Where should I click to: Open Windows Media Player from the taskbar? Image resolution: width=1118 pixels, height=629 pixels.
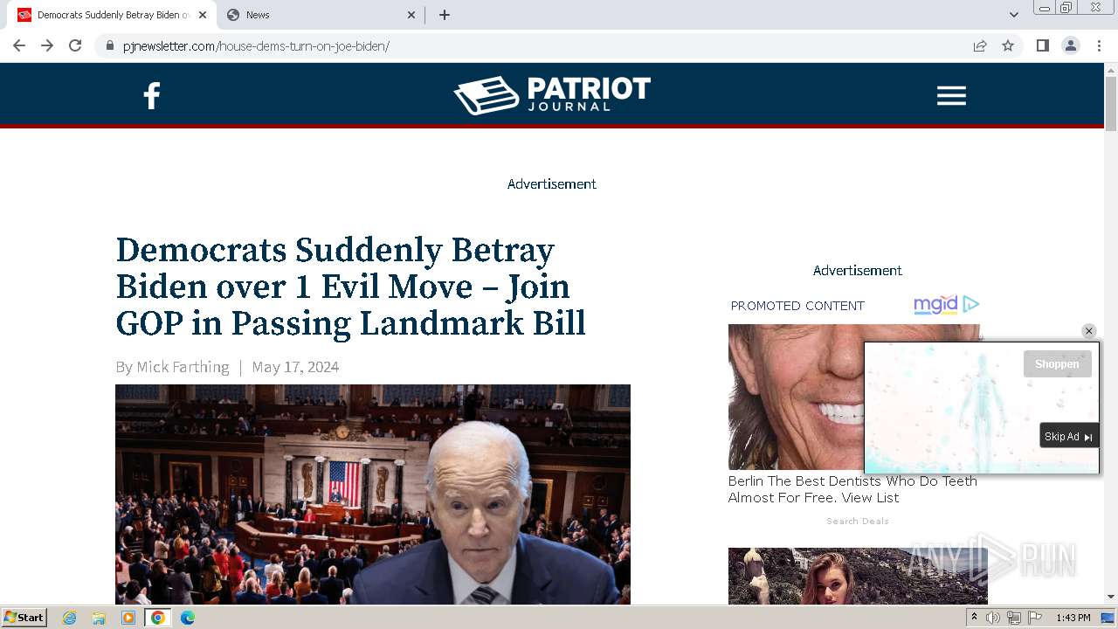[x=128, y=618]
